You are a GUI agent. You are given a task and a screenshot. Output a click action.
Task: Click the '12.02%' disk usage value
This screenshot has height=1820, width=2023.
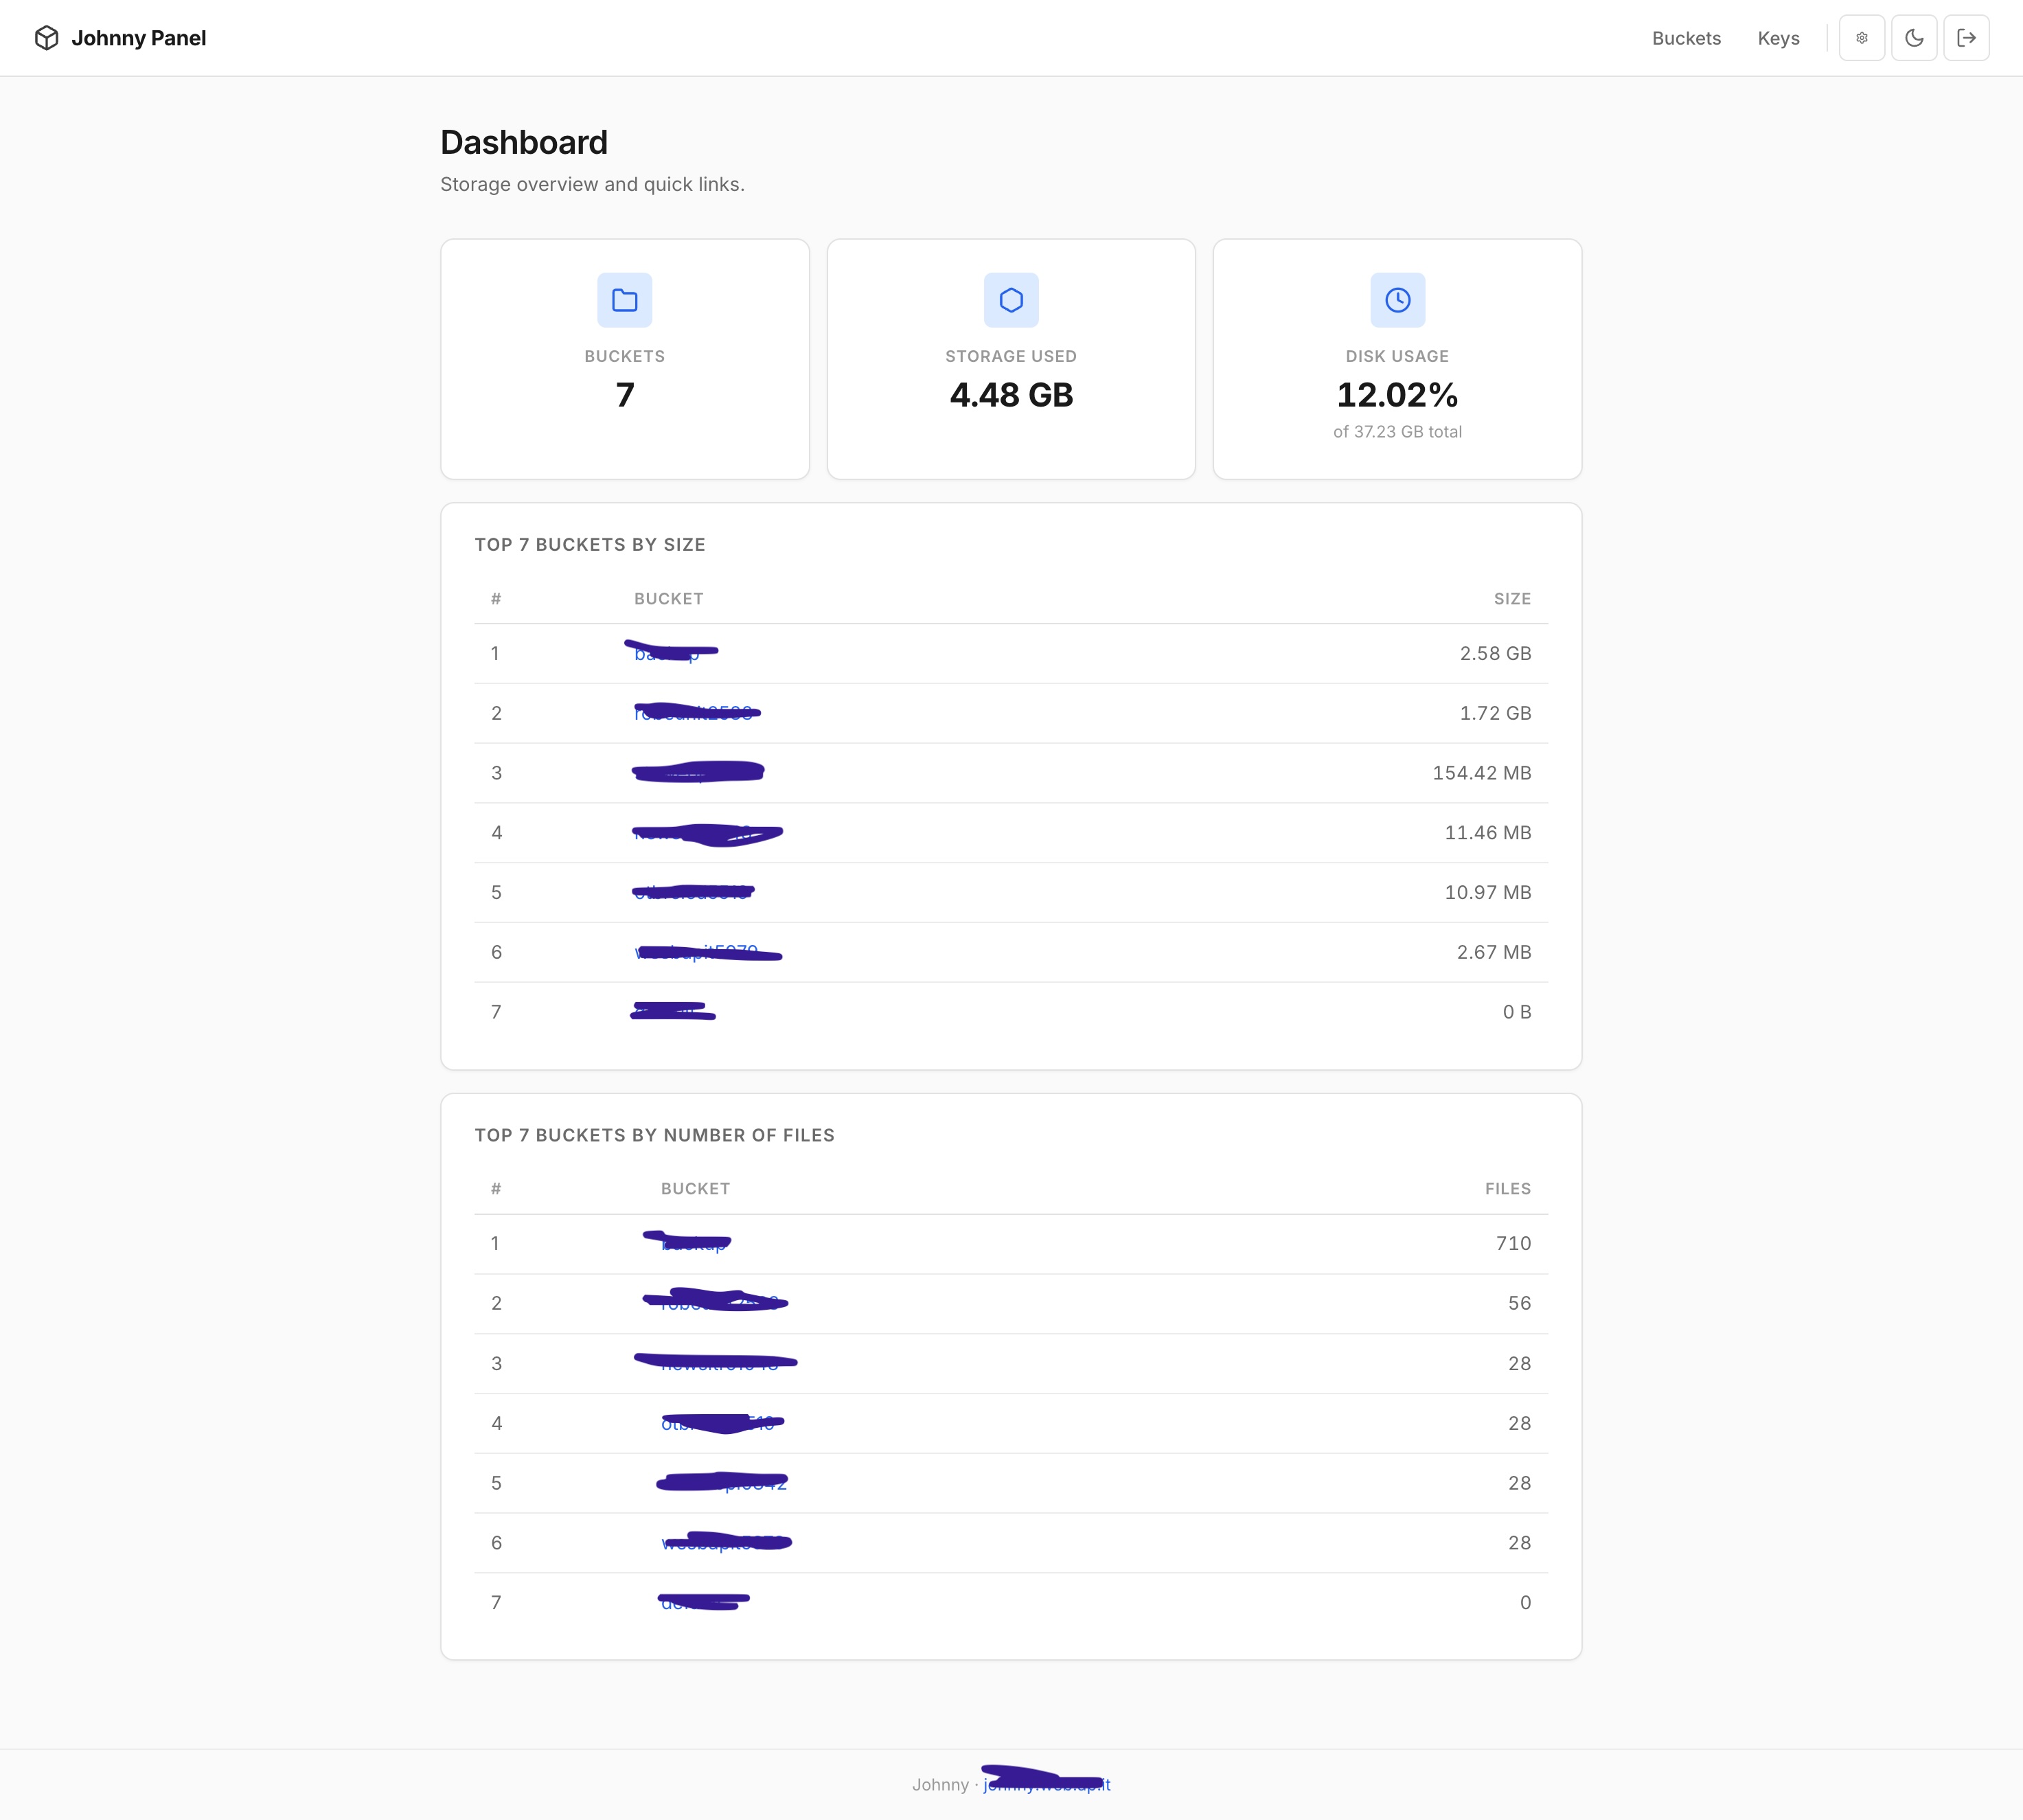click(1397, 395)
